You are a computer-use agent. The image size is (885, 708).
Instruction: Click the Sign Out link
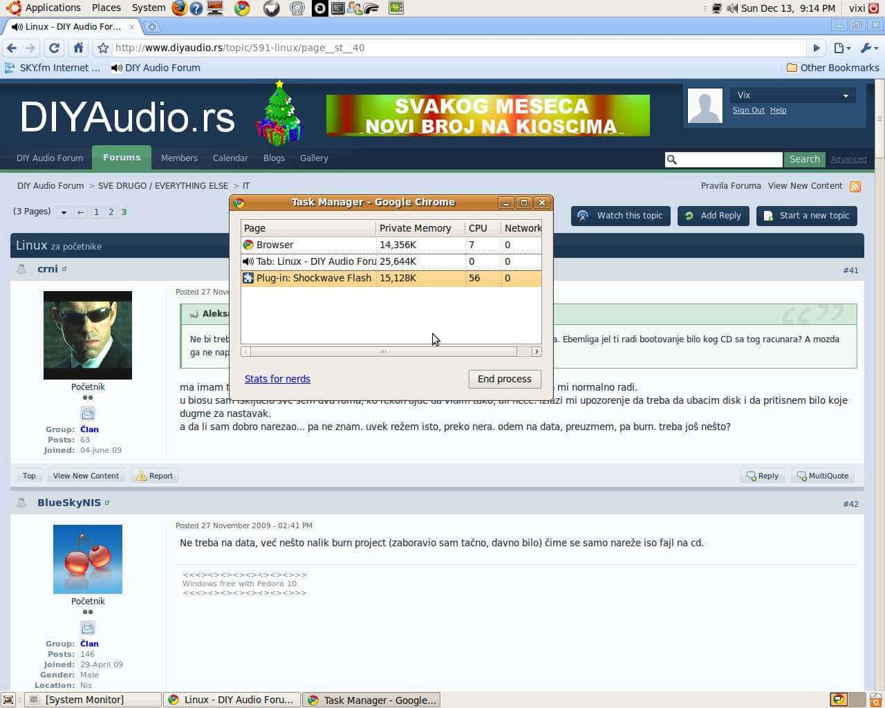coord(749,111)
